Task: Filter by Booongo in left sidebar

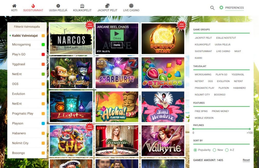Action: 27,153
